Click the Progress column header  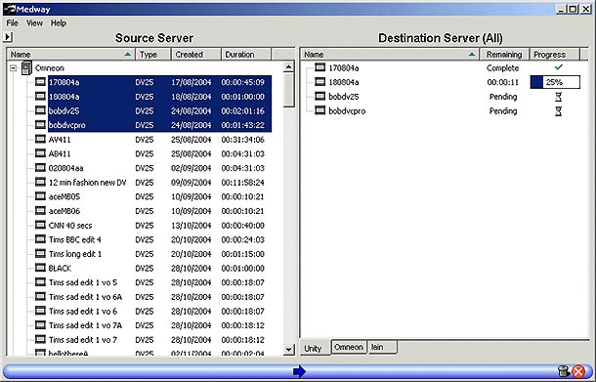(x=555, y=55)
